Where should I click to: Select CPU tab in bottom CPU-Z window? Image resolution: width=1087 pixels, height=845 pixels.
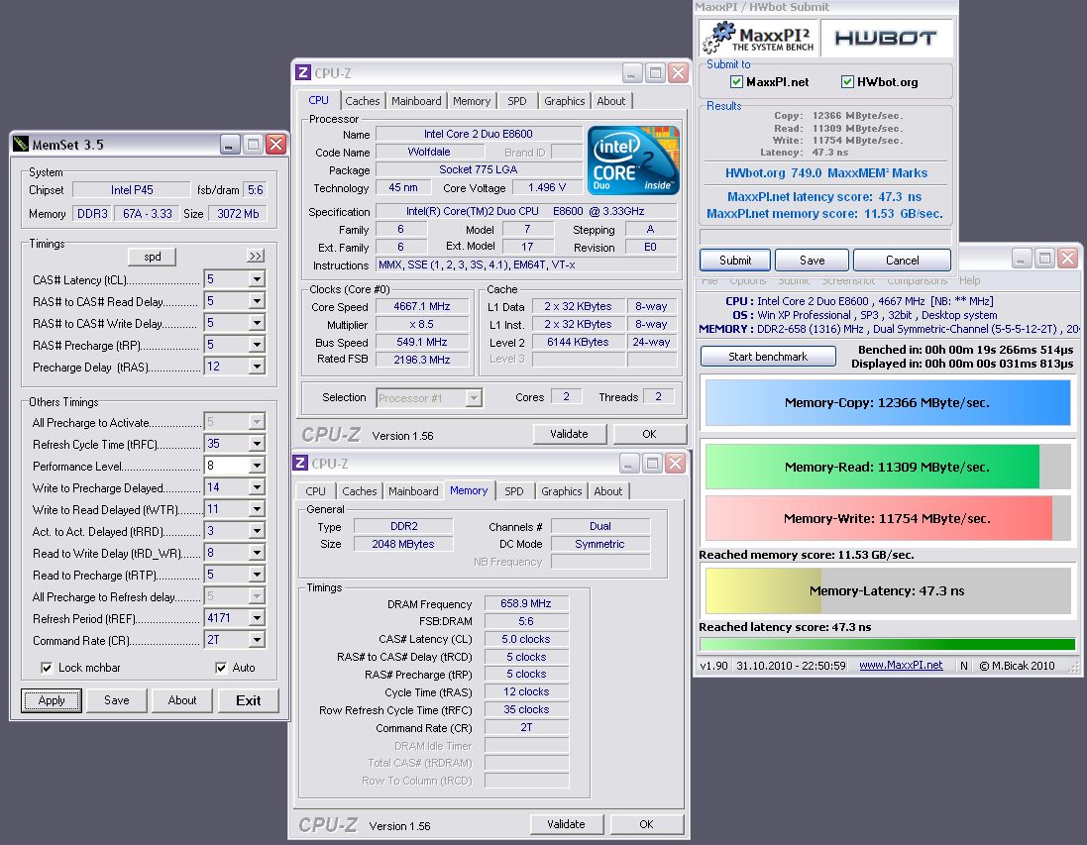coord(315,491)
